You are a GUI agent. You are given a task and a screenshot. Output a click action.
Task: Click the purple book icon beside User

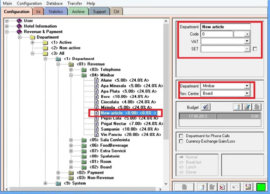pos(19,21)
